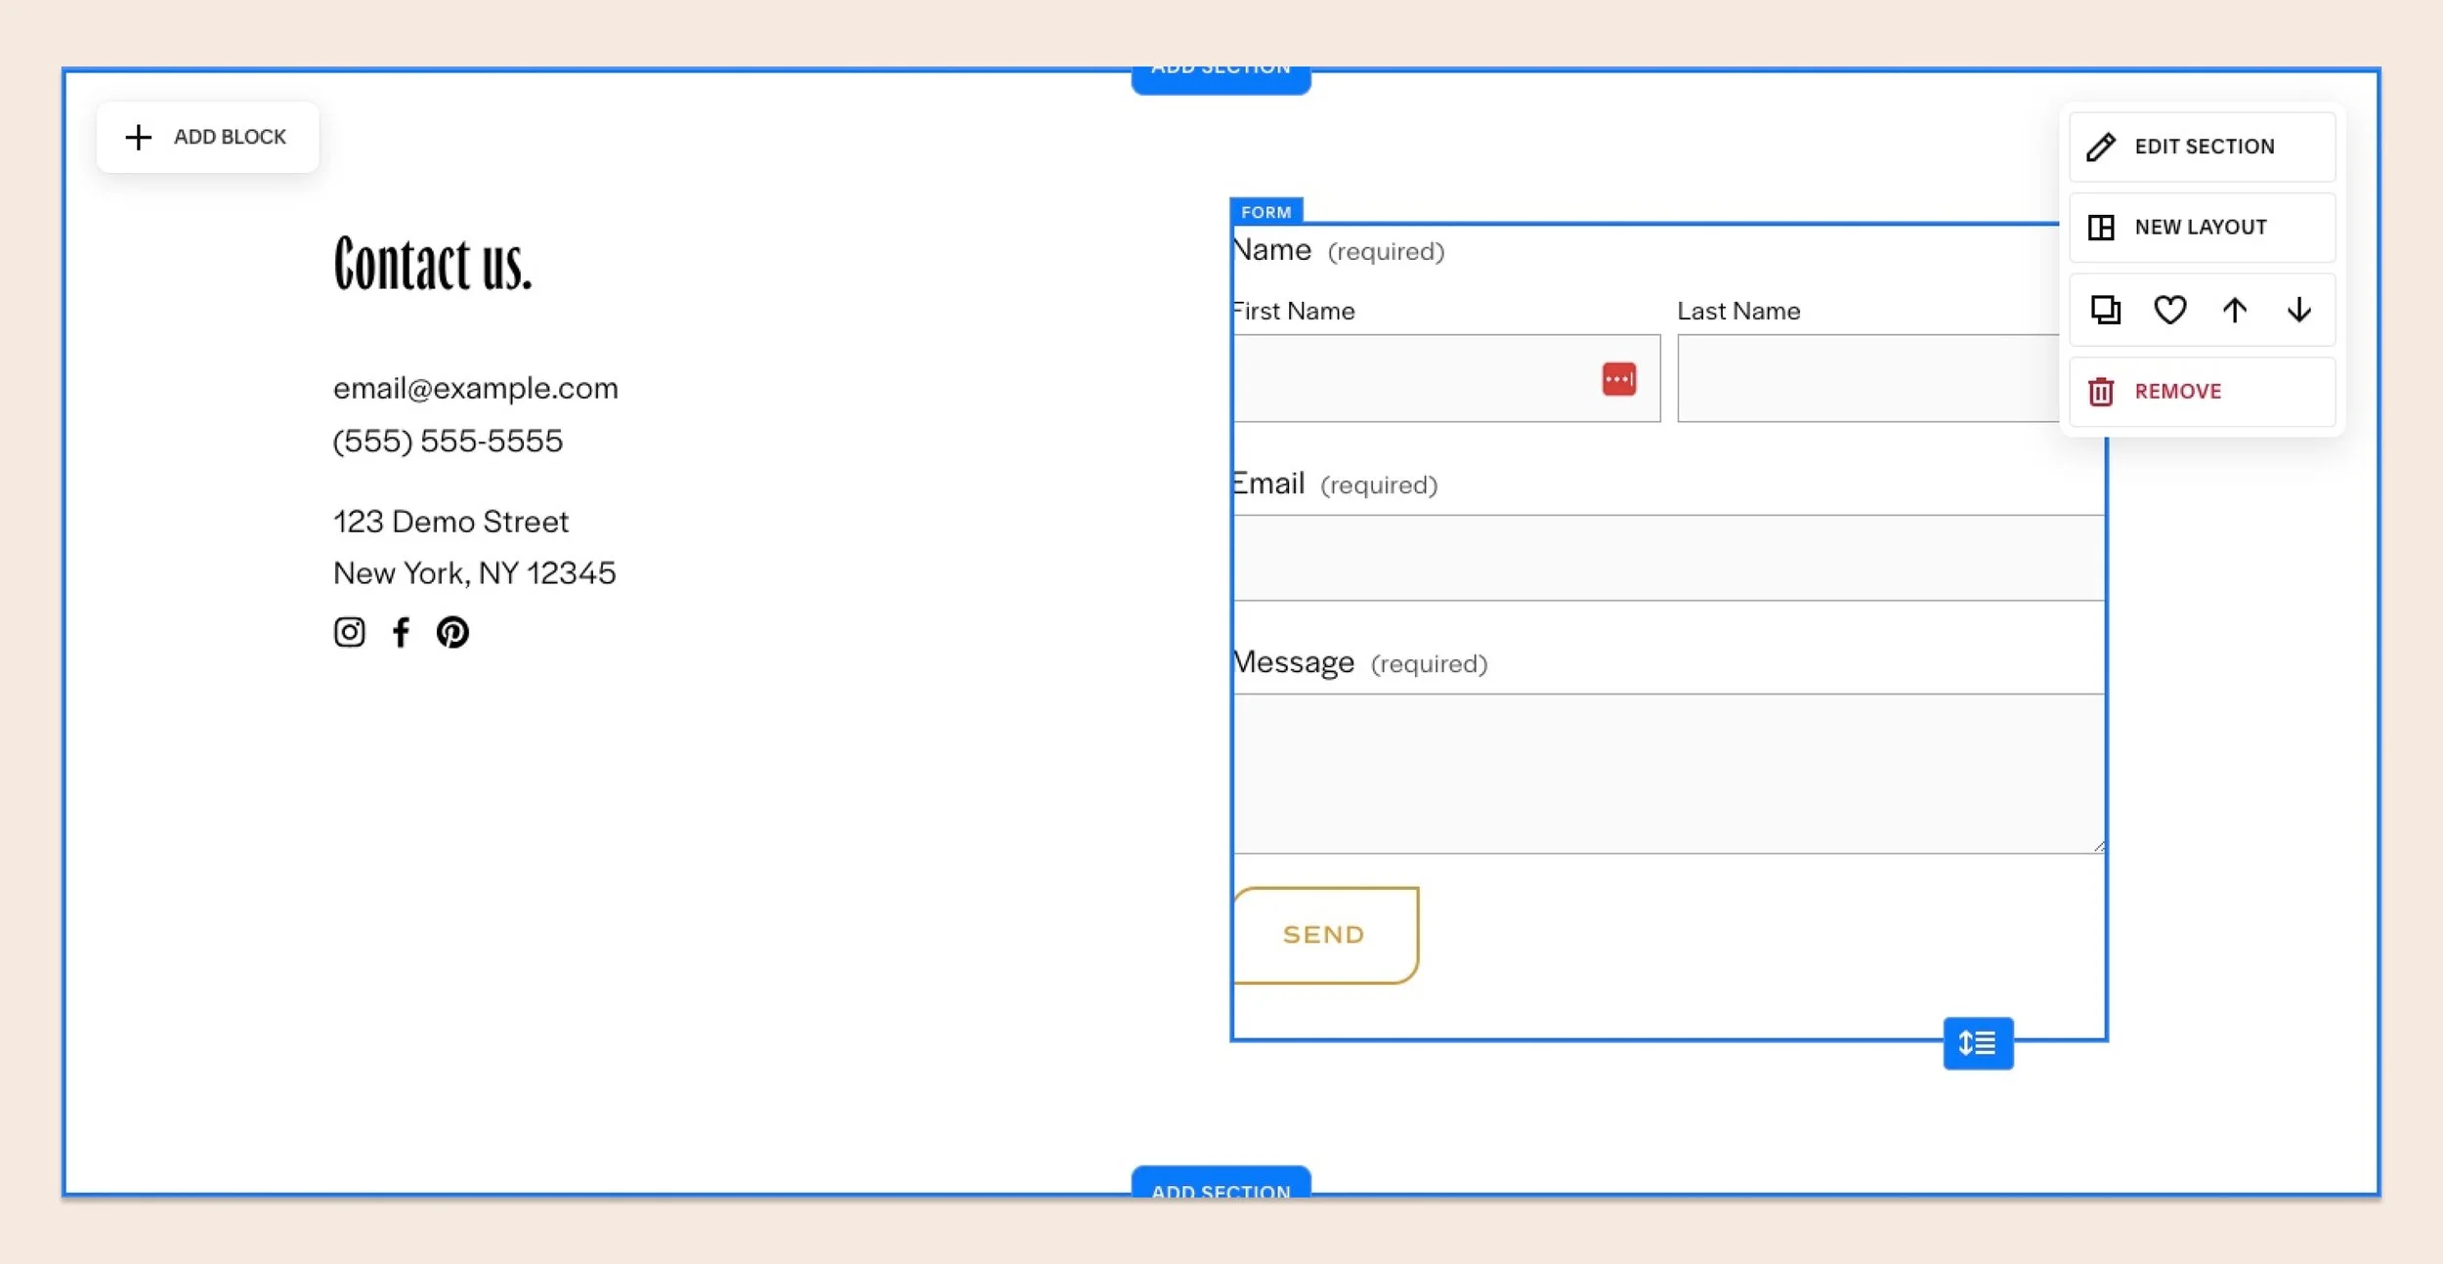Open Edit Section options
This screenshot has height=1264, width=2443.
coord(2204,147)
